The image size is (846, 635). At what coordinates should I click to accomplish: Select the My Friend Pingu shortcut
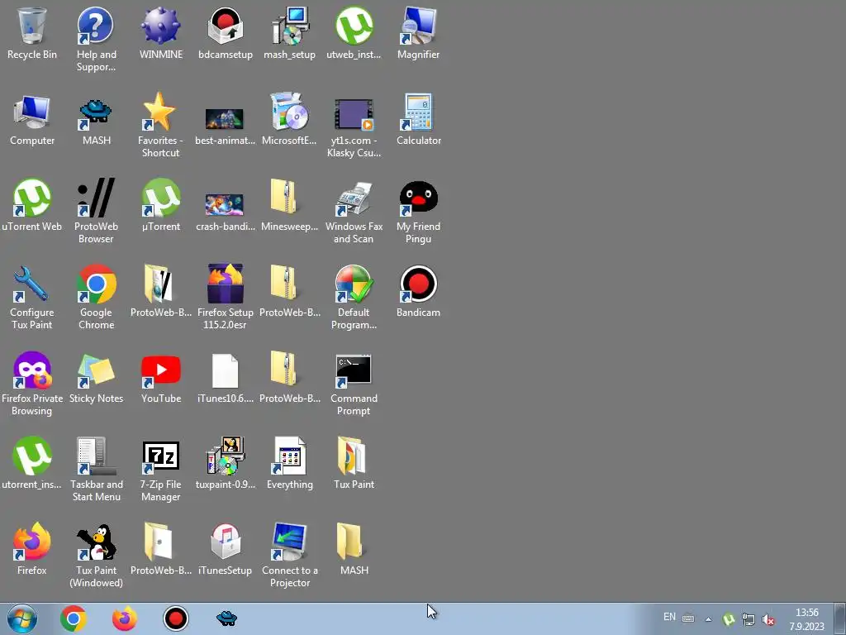tap(418, 198)
